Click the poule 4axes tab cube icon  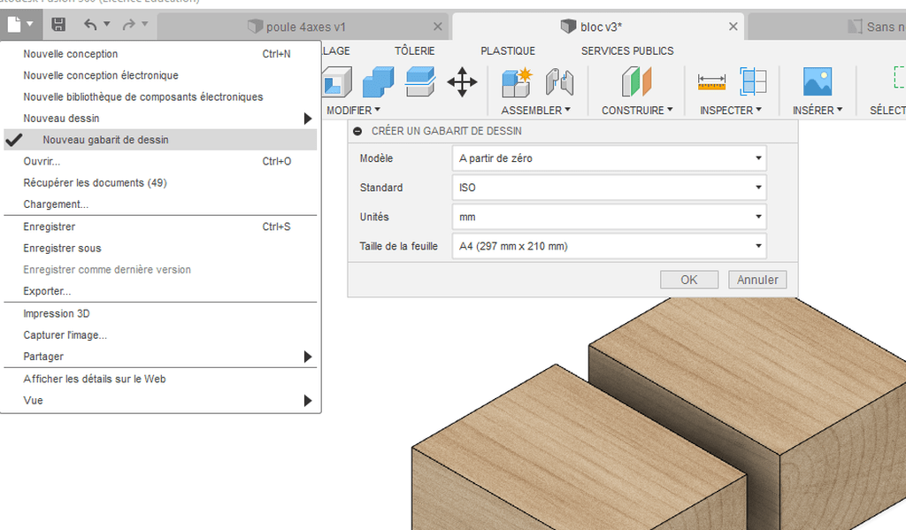pos(255,26)
